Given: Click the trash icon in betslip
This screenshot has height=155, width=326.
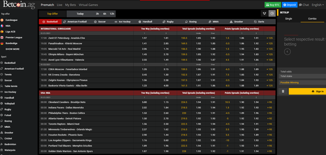Looking at the screenshot, I should pyautogui.click(x=283, y=91).
